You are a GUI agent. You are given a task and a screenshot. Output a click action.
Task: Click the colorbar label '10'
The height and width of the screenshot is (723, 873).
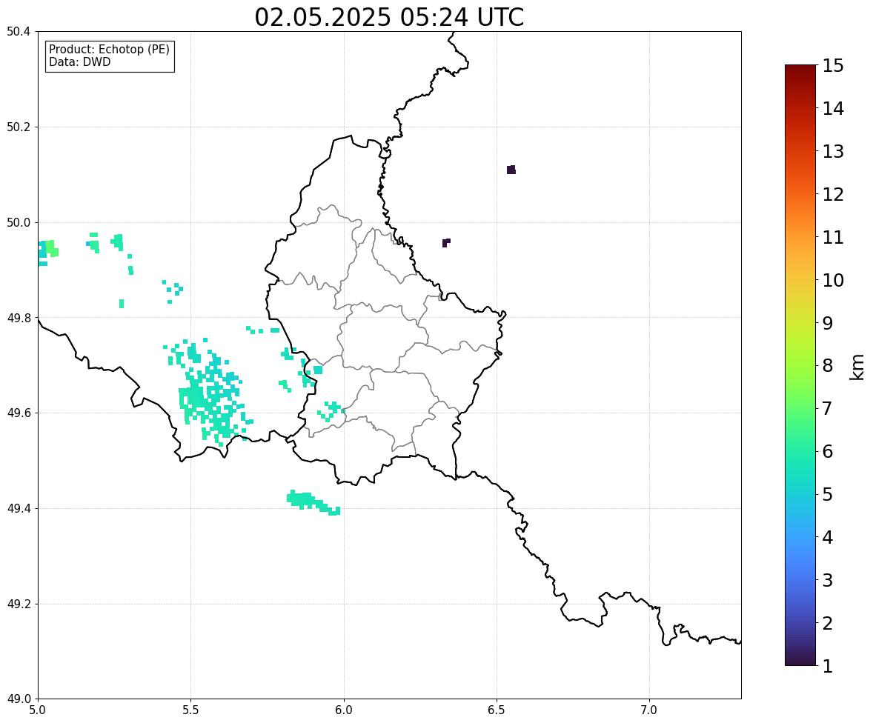click(833, 280)
